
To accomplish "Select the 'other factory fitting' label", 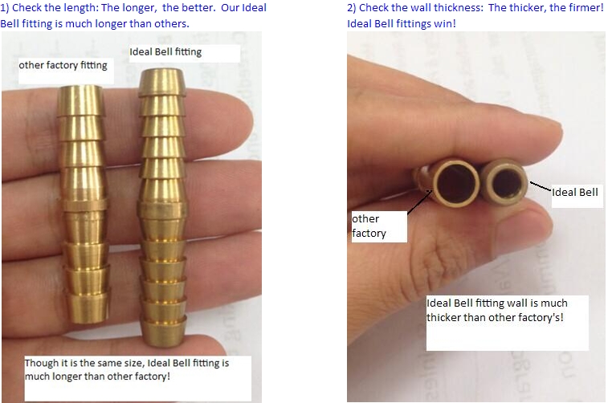I will point(63,65).
